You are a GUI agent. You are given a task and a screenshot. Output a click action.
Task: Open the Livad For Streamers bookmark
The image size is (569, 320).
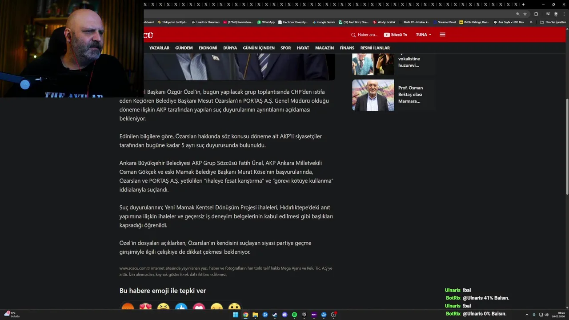(205, 22)
